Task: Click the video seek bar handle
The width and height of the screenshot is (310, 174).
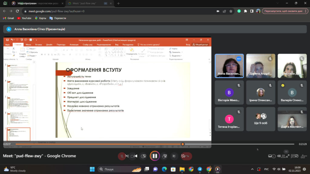Action: [x=183, y=144]
